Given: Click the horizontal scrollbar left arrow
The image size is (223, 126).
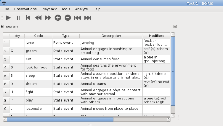Looking at the screenshot, I should (5, 119).
